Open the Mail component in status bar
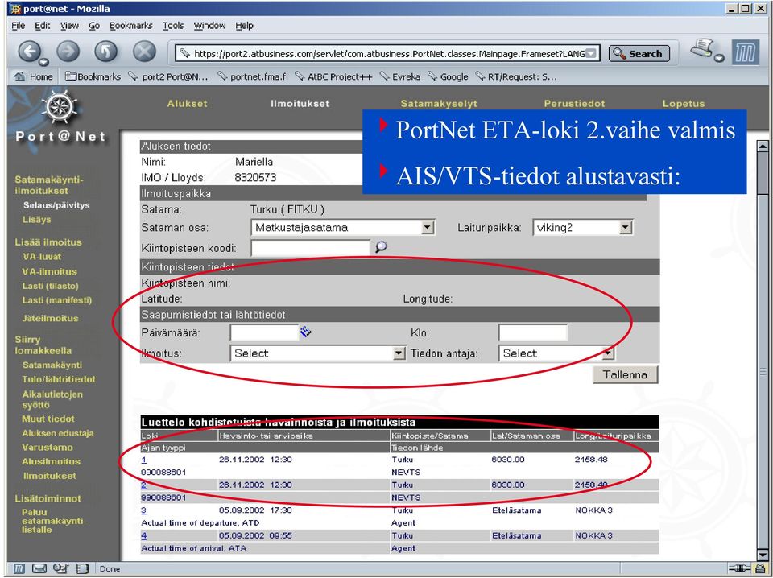 39,568
